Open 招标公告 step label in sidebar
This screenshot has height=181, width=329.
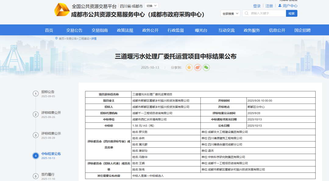[48, 92]
